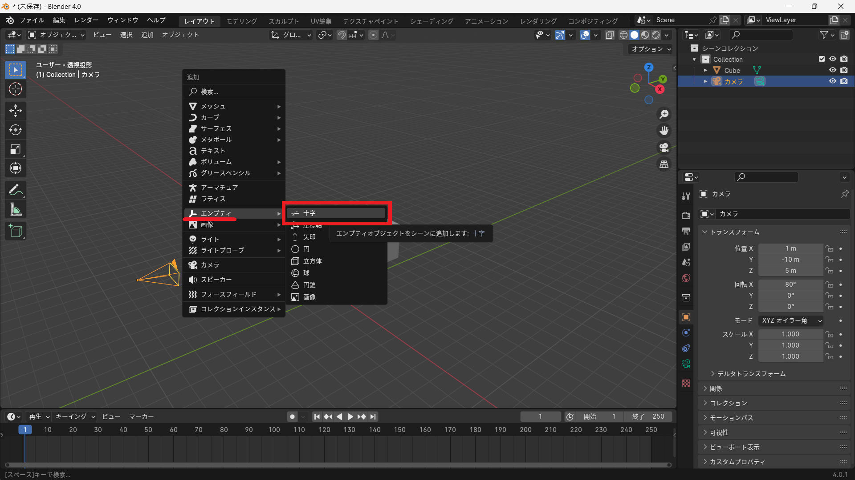
Task: Toggle lock on 位置 X field
Action: pos(829,248)
